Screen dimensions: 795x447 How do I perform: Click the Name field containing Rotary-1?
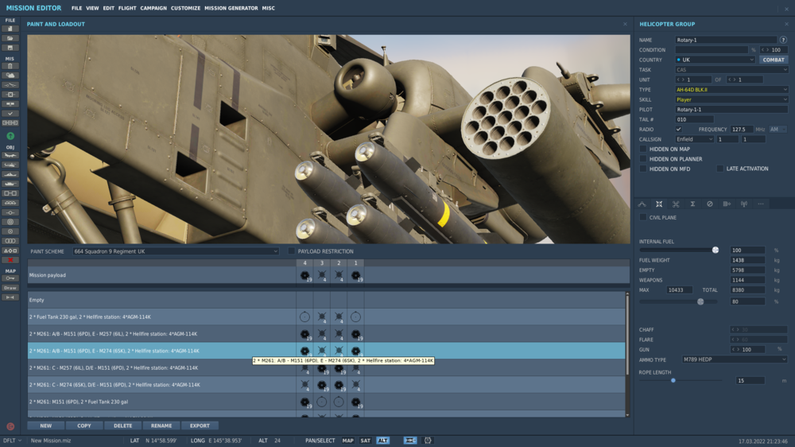[x=726, y=40]
